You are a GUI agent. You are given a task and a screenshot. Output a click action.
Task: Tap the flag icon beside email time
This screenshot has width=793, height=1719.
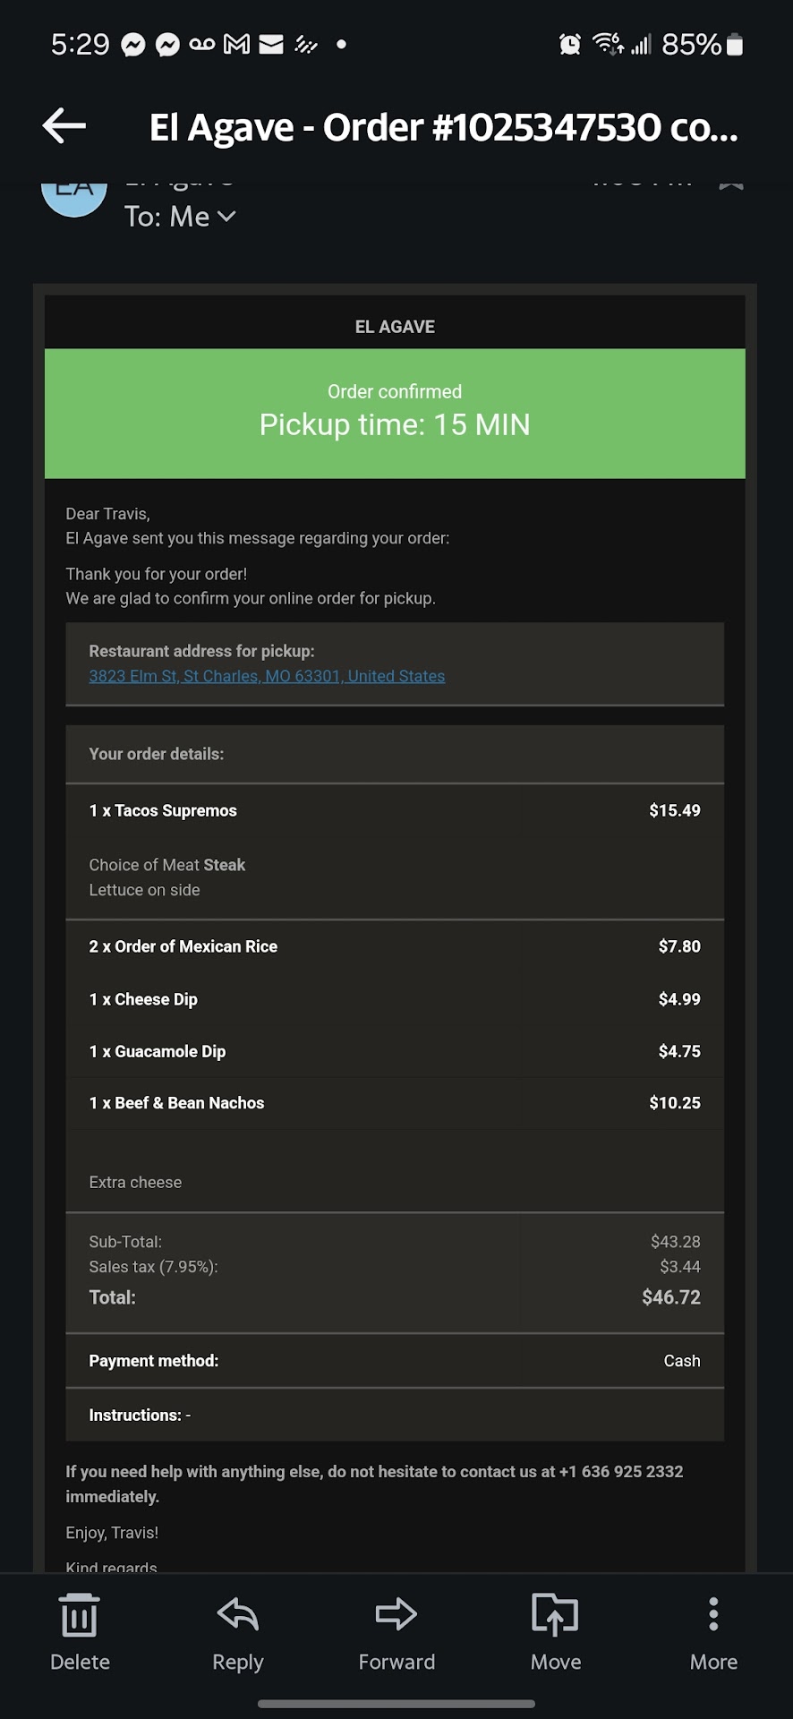[x=731, y=183]
